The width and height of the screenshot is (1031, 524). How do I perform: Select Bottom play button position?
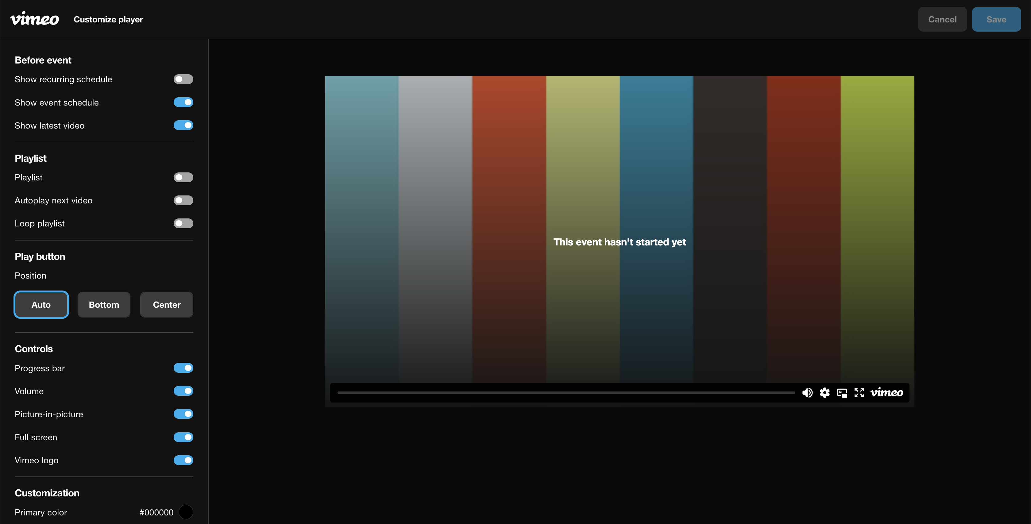[104, 305]
